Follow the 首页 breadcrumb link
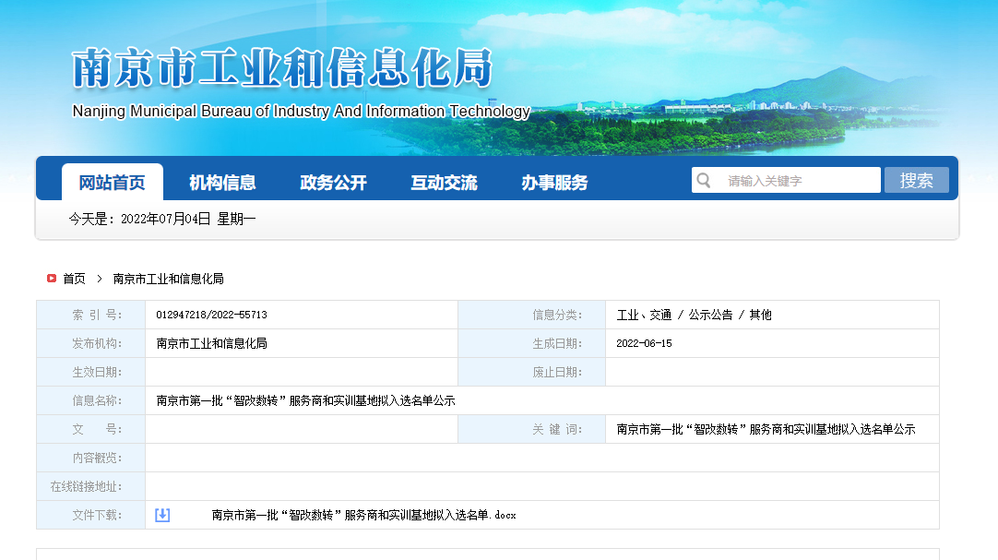Viewport: 998px width, 560px height. 74,279
